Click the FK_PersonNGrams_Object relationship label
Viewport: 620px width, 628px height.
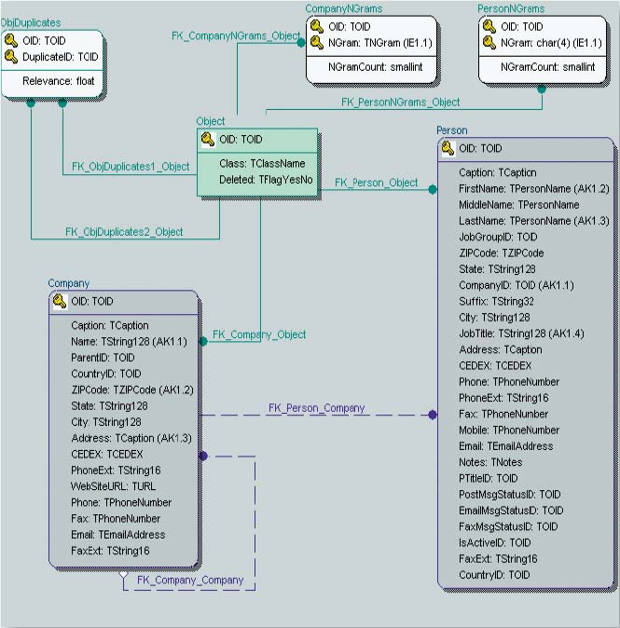point(400,102)
